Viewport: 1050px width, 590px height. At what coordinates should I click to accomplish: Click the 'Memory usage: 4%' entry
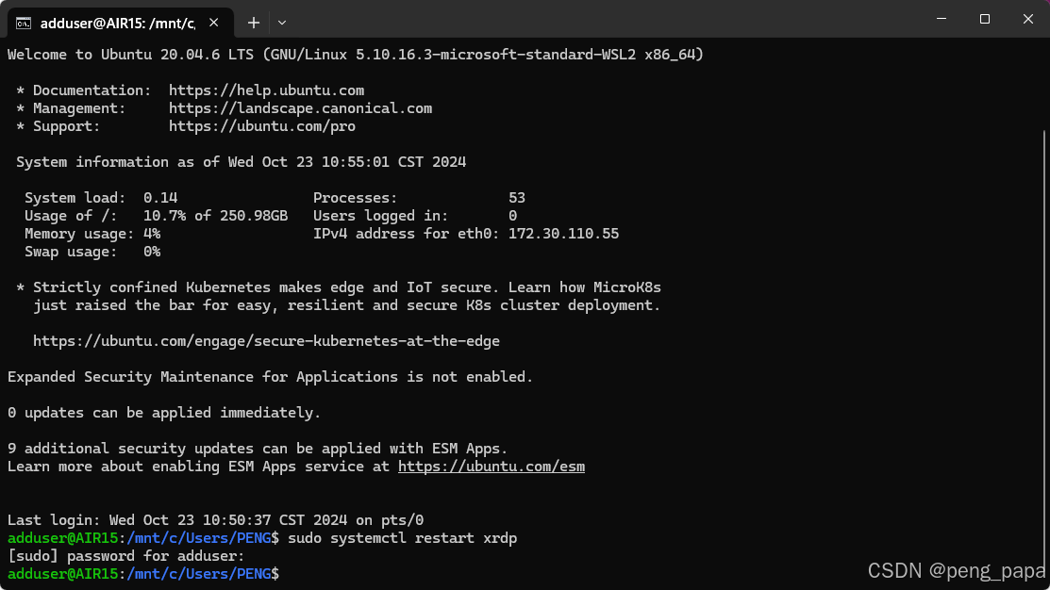92,234
